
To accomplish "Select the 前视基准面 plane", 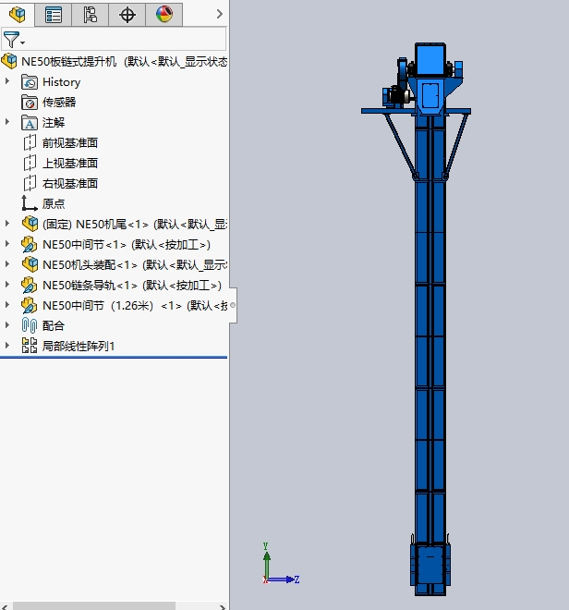I will pyautogui.click(x=70, y=142).
